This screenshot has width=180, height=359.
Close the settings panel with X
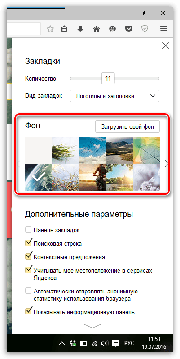165,45
